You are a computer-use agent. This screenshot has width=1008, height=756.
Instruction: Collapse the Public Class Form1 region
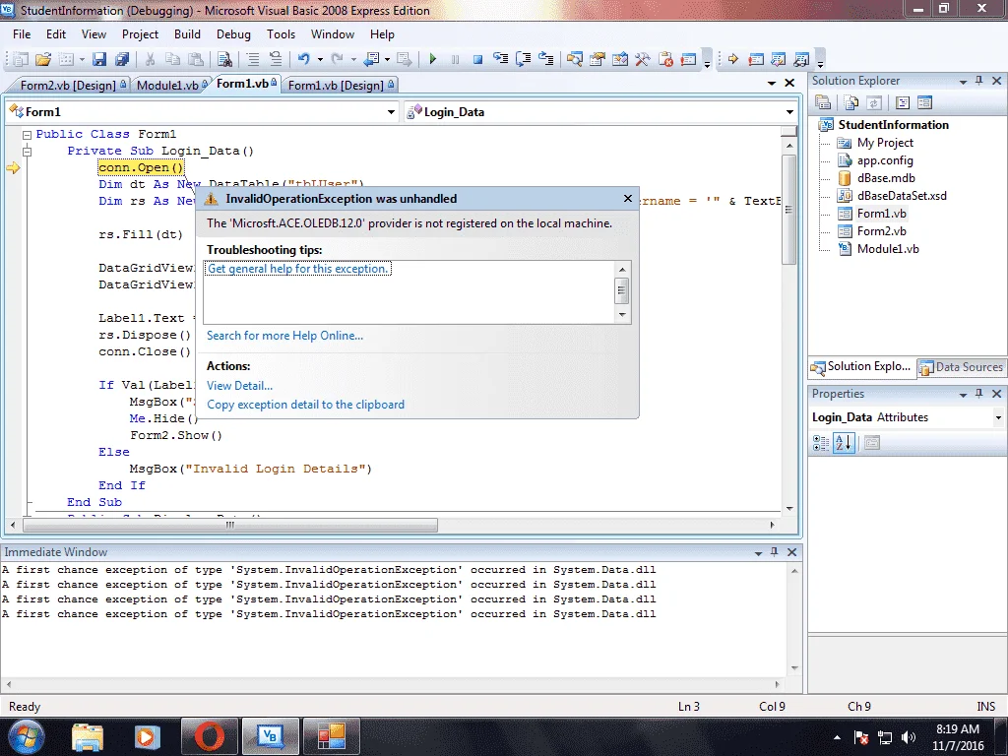(x=27, y=135)
